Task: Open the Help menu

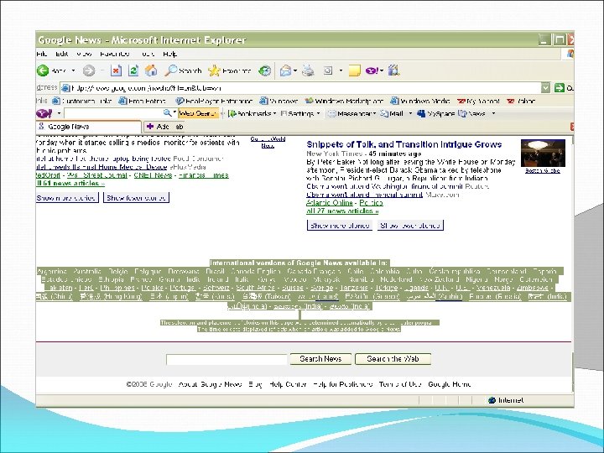Action: point(169,54)
